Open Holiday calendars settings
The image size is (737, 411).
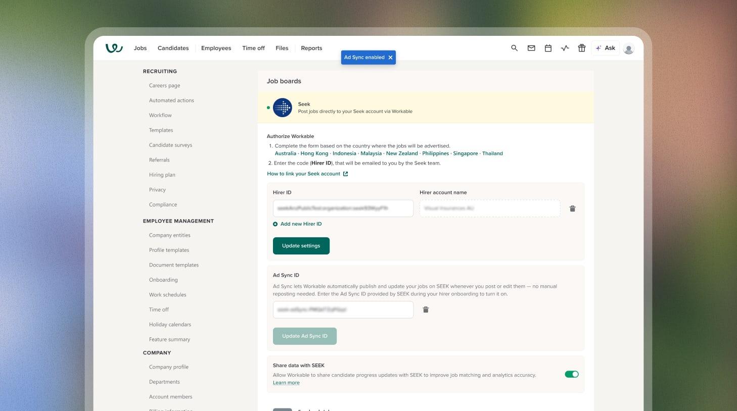pyautogui.click(x=170, y=325)
